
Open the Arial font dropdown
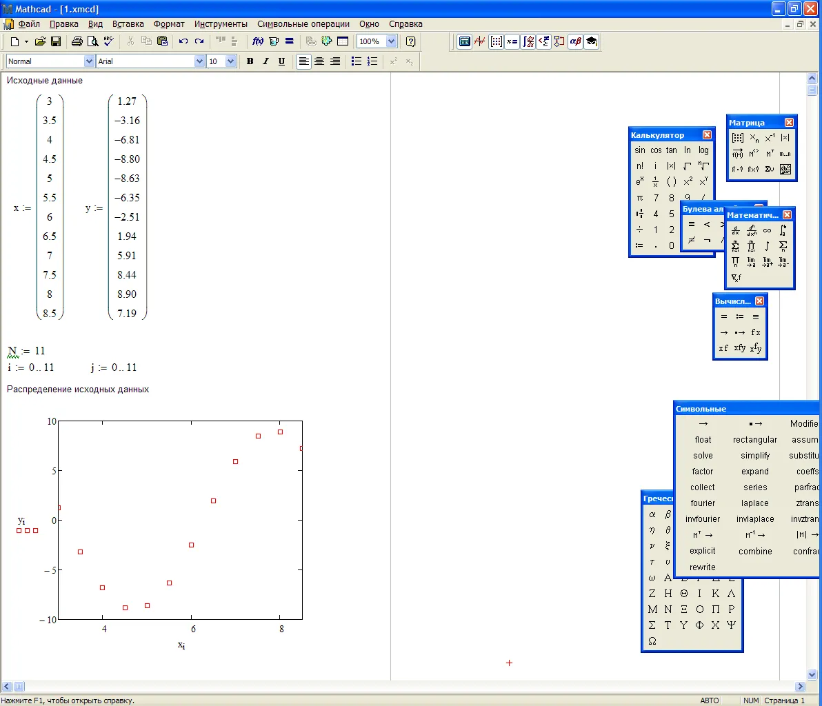pos(200,61)
